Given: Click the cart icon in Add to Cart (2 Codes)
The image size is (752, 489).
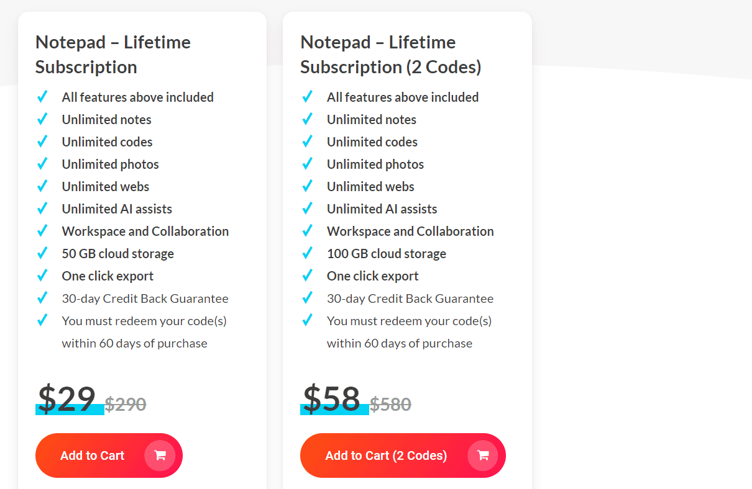Looking at the screenshot, I should (x=483, y=455).
